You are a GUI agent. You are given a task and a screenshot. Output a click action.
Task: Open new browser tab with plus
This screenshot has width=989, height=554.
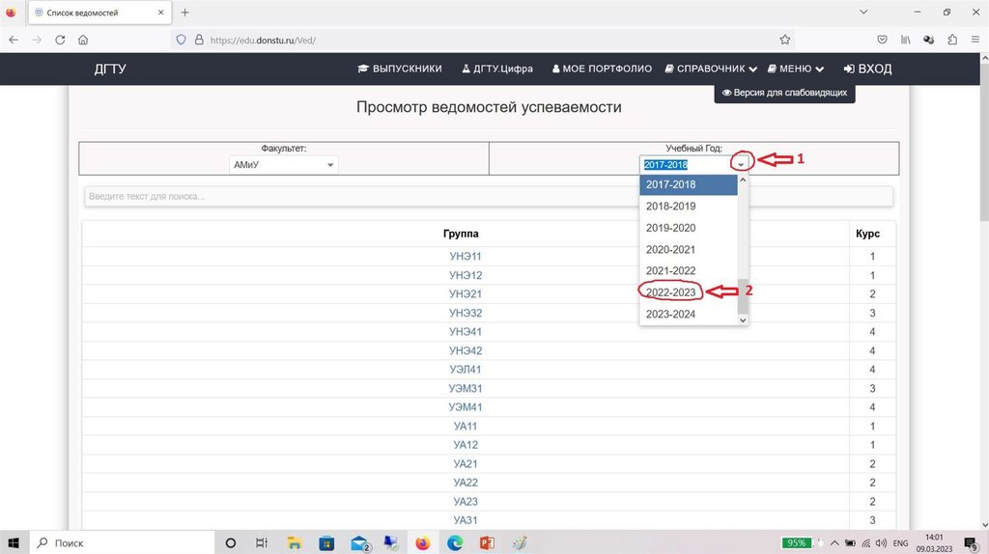point(184,13)
